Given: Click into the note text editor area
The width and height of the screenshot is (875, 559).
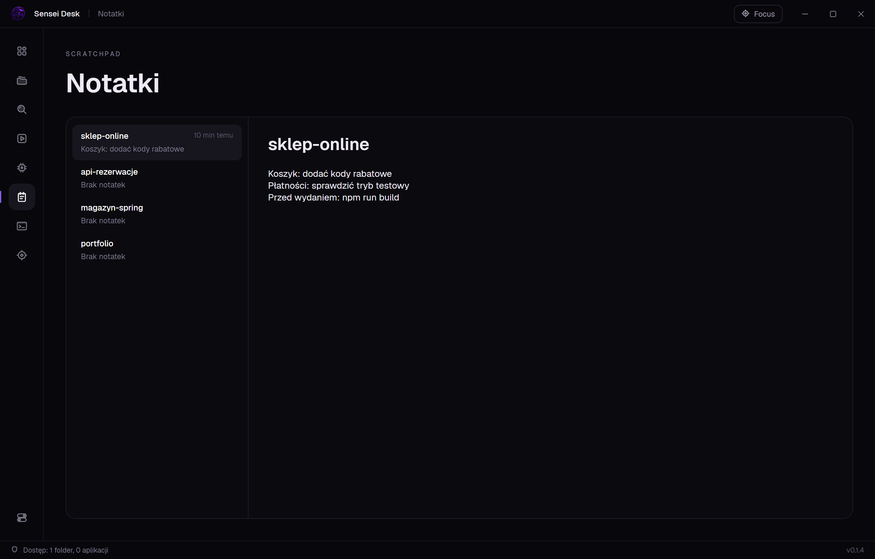Looking at the screenshot, I should 550,327.
